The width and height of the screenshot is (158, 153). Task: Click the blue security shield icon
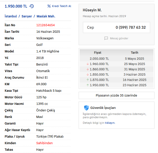(86, 108)
